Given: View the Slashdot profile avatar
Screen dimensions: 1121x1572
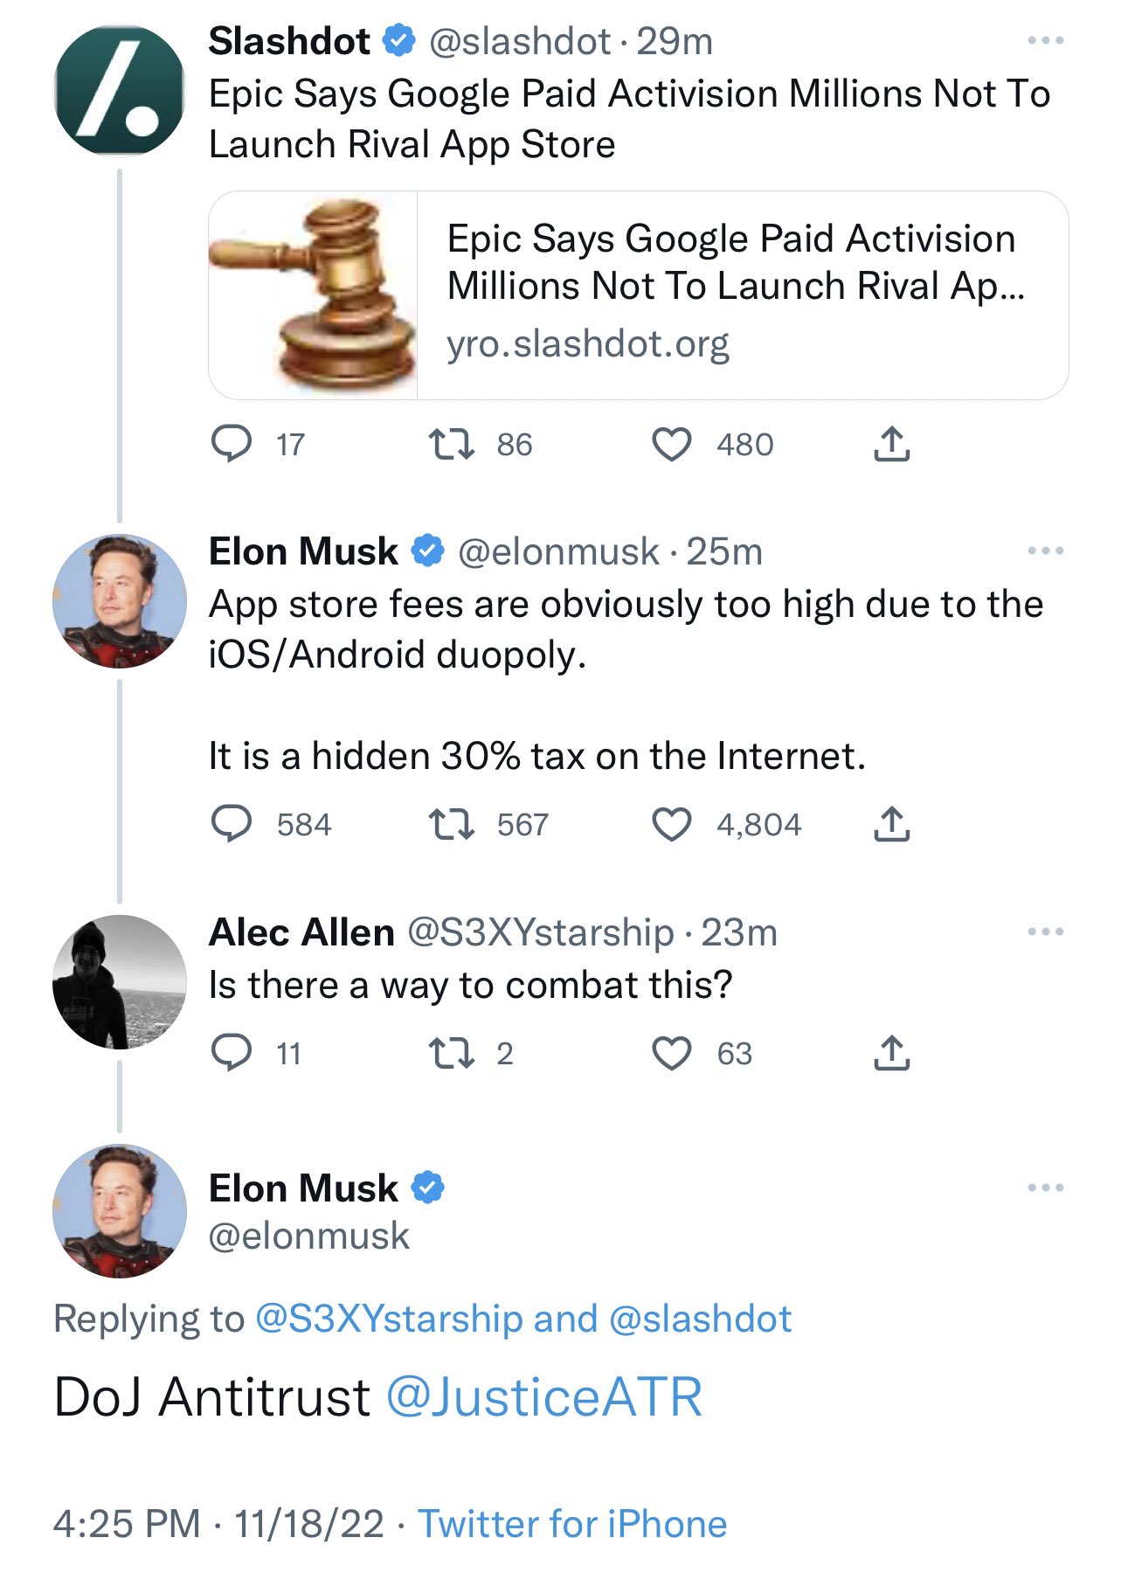Looking at the screenshot, I should tap(120, 90).
